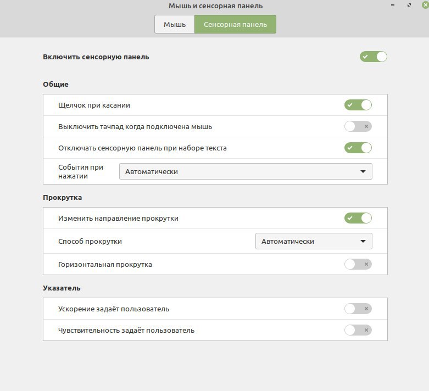
Task: Click the Указатель section heading
Action: (x=62, y=288)
